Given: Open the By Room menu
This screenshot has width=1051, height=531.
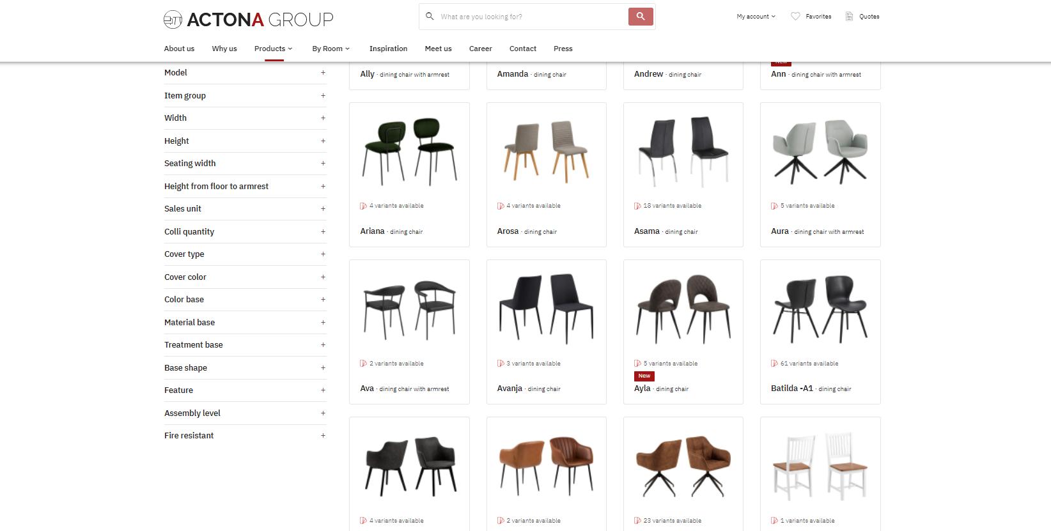Looking at the screenshot, I should [x=331, y=49].
